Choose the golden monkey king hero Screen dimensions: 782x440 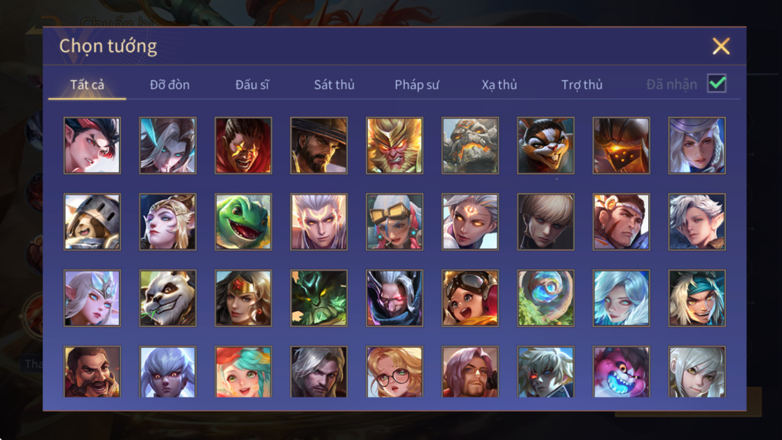(x=395, y=145)
